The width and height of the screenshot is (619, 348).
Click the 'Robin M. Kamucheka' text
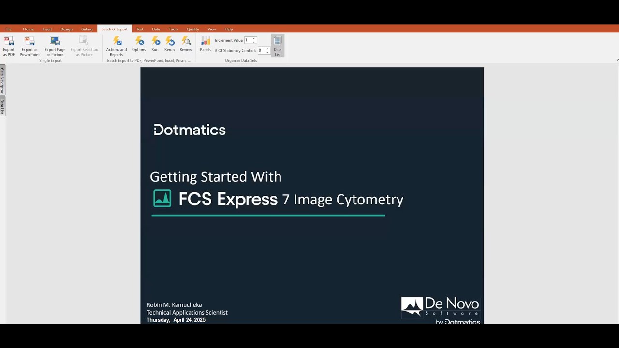(x=174, y=305)
